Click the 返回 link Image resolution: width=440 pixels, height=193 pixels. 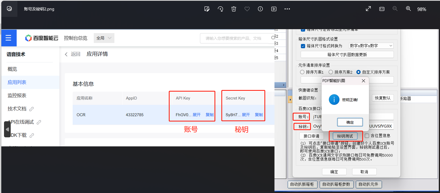click(x=75, y=54)
